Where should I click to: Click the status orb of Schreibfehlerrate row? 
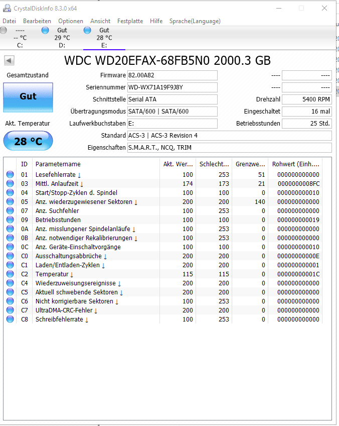[x=10, y=319]
